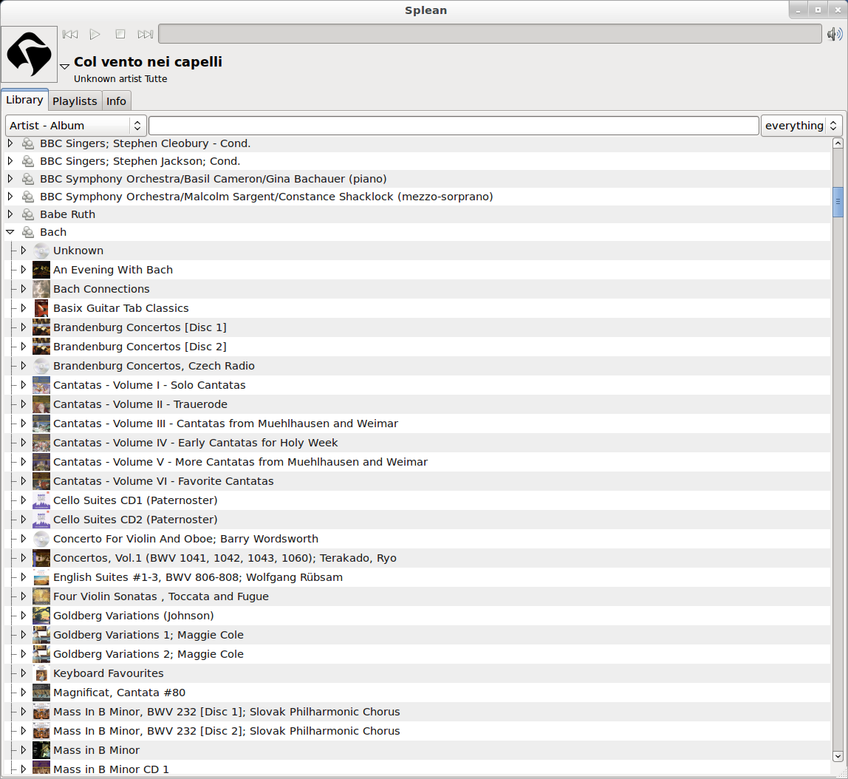Click artist icon for BBC Singers; Stephen Jackson
This screenshot has height=779, width=848.
(27, 161)
